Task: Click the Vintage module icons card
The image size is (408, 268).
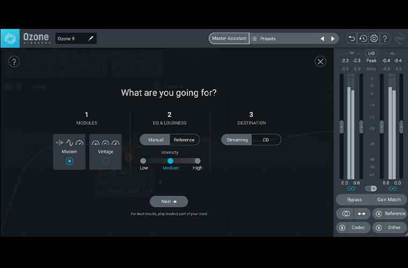Action: [x=105, y=152]
